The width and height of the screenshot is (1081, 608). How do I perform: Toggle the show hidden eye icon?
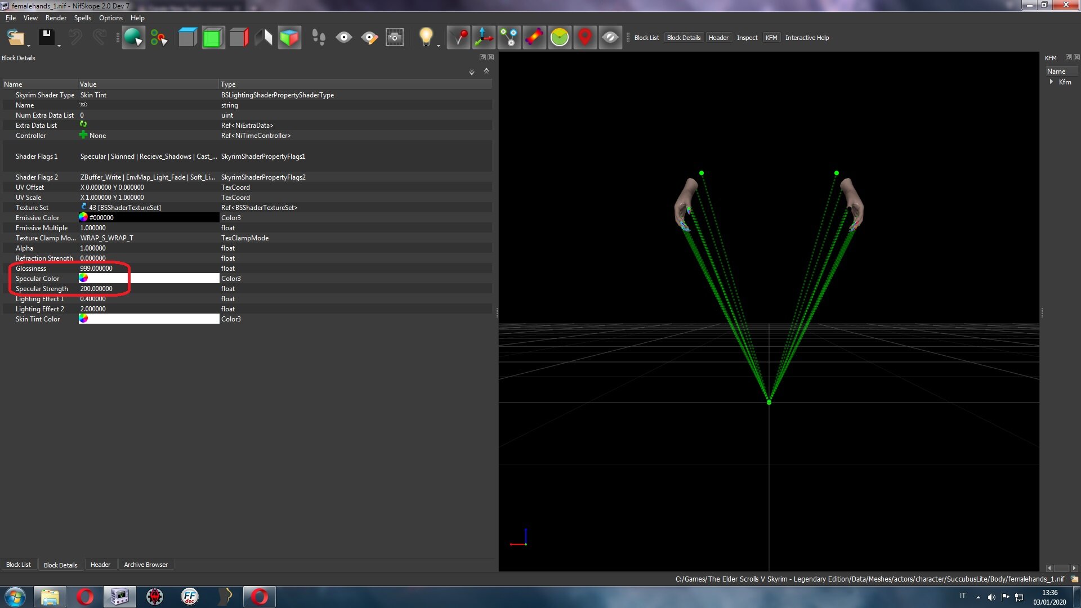[x=610, y=38]
